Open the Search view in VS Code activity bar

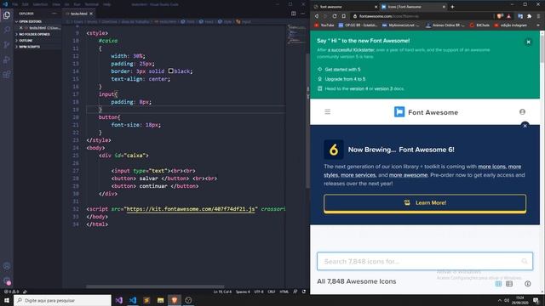7,30
